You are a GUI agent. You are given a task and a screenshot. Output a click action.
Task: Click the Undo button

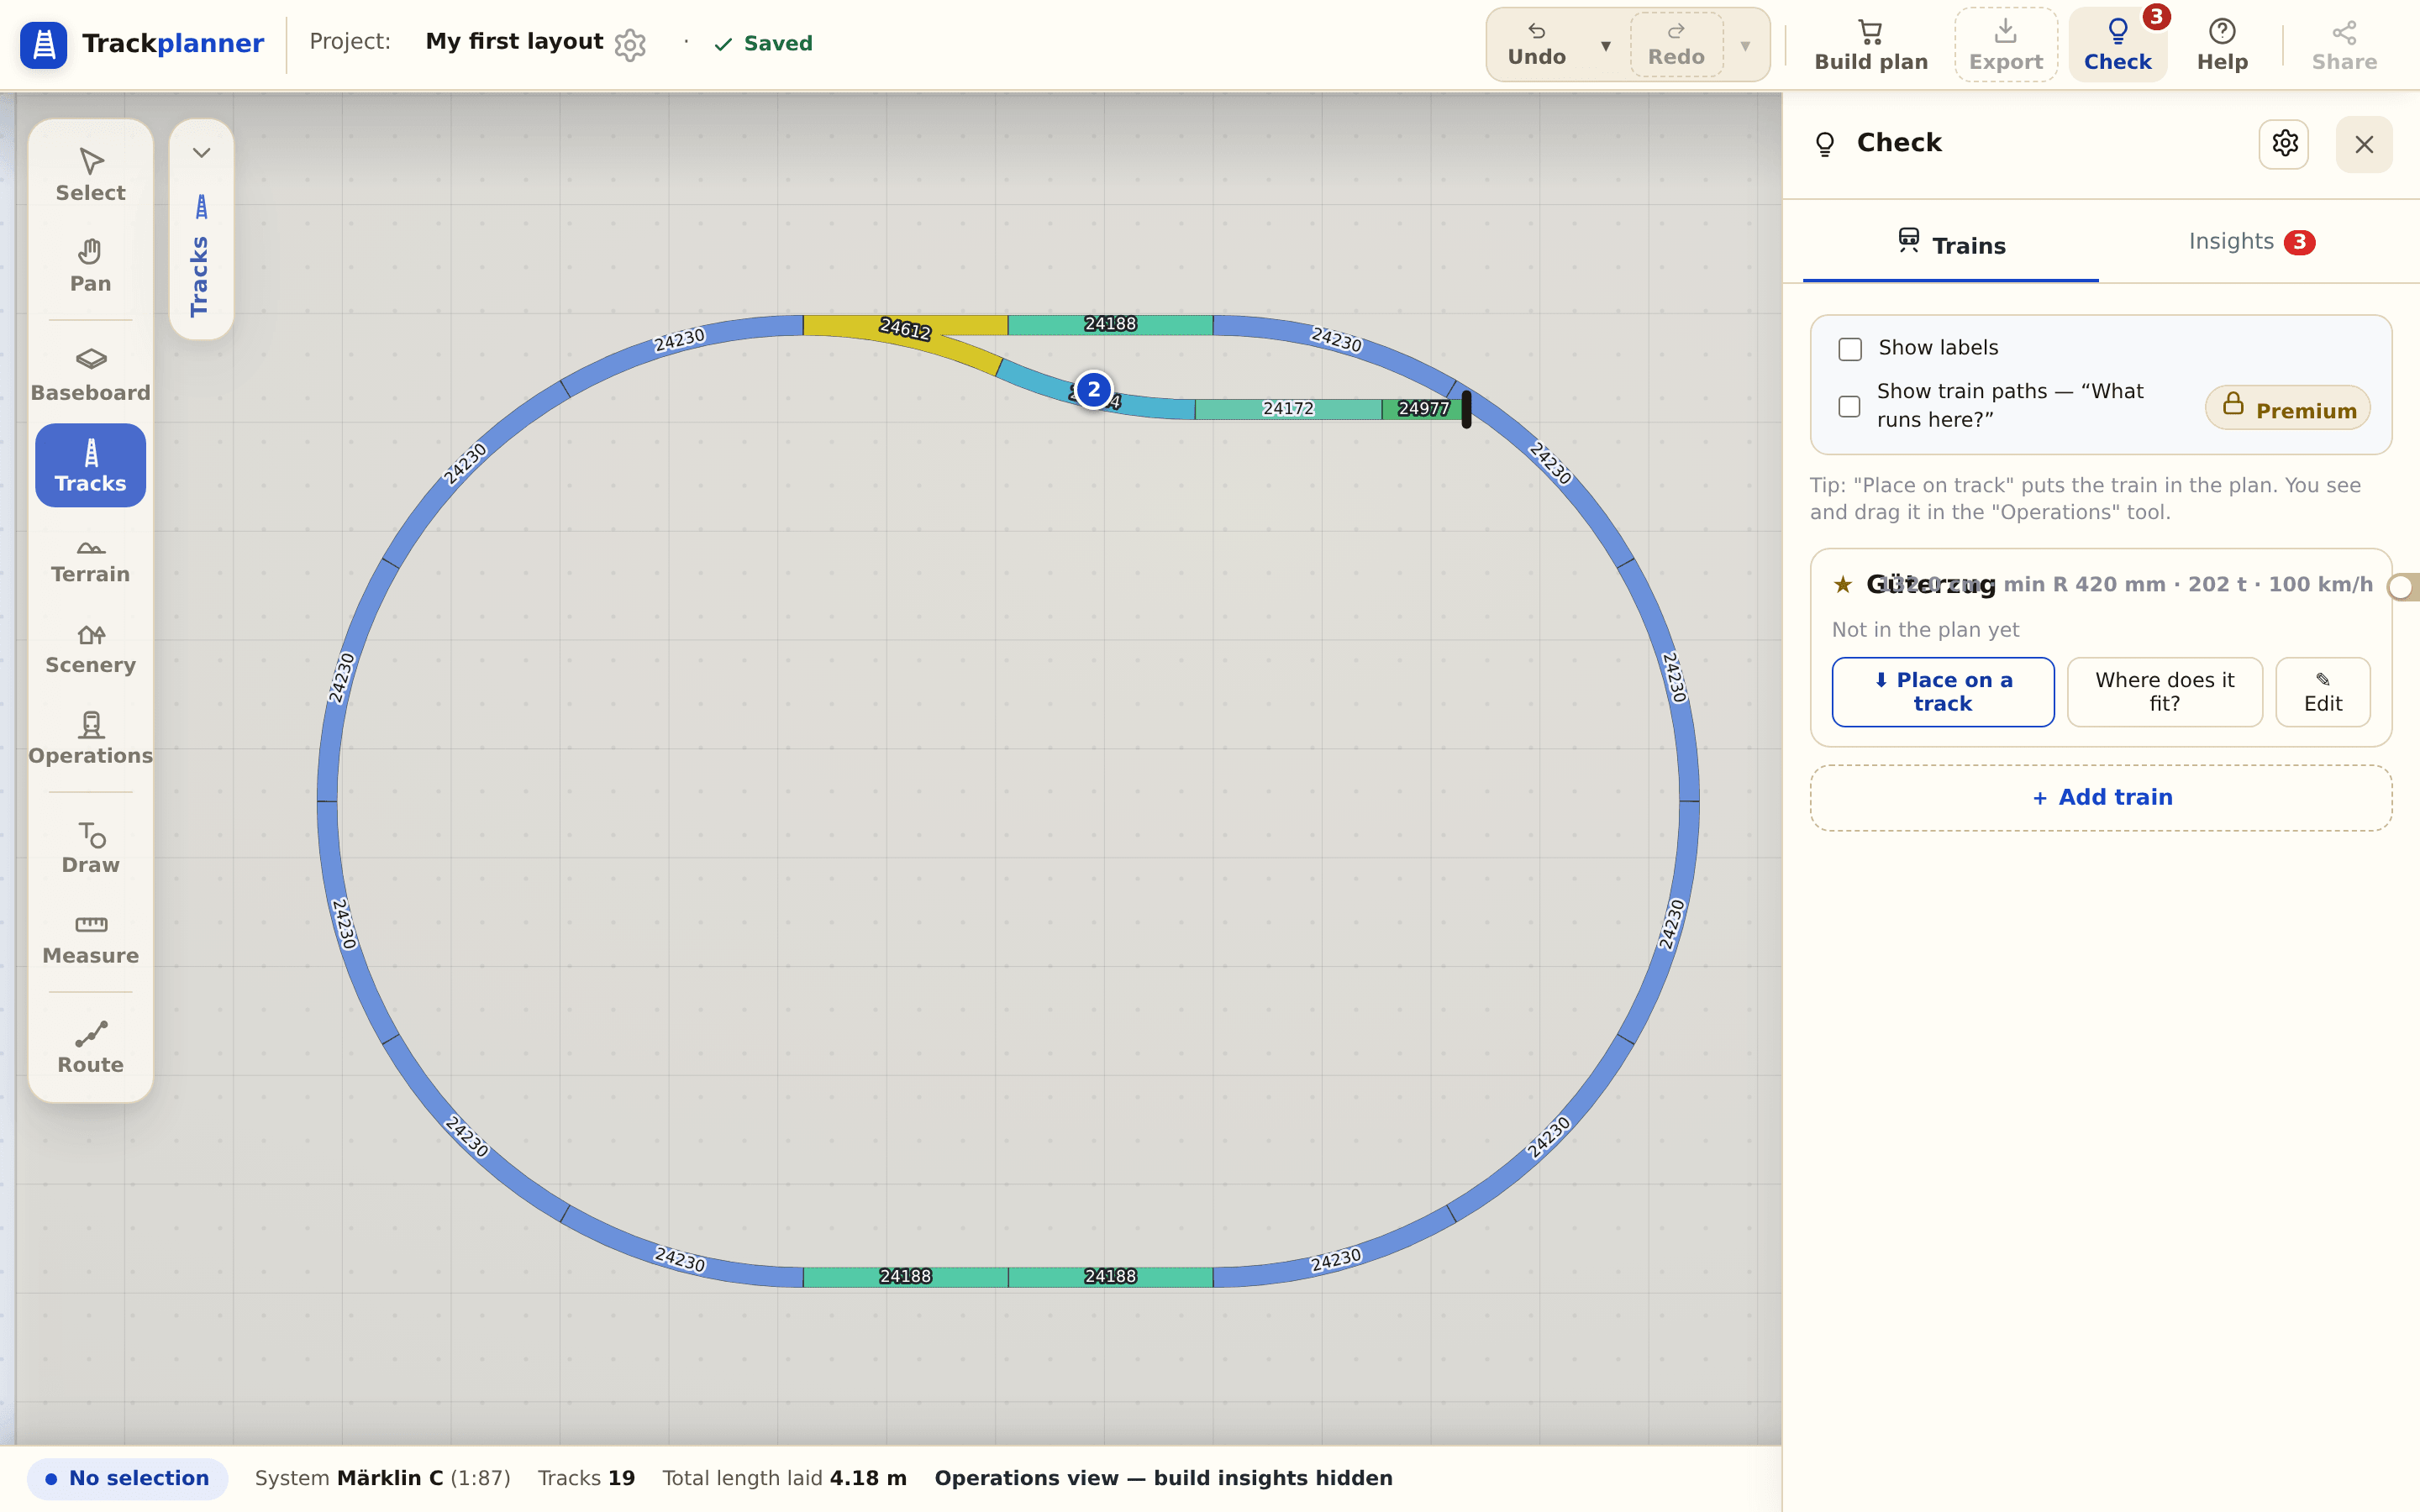[x=1537, y=44]
